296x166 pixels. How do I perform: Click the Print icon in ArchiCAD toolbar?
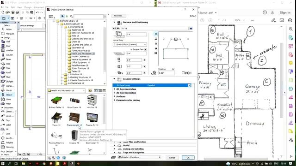(17, 12)
